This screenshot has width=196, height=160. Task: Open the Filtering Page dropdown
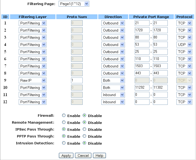(74, 4)
